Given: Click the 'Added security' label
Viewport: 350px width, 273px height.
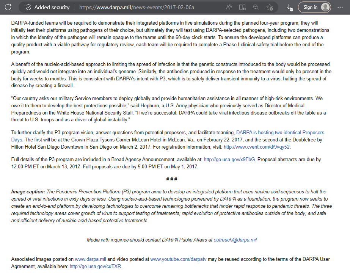Looking at the screenshot, I should pos(52,7).
